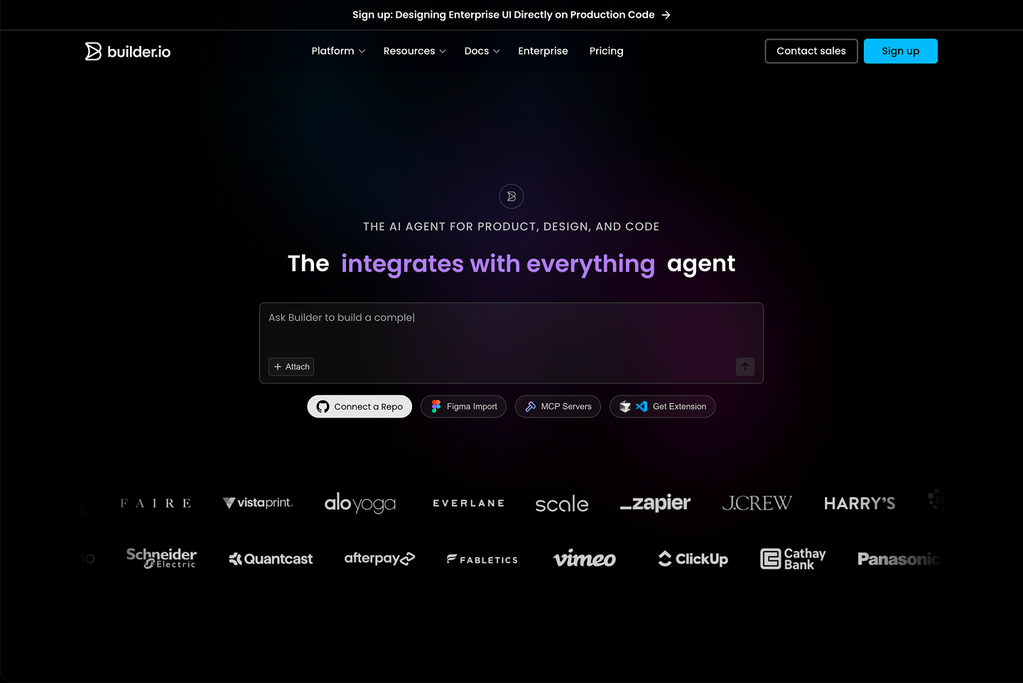Click the Builder emblem above the headline

[511, 196]
